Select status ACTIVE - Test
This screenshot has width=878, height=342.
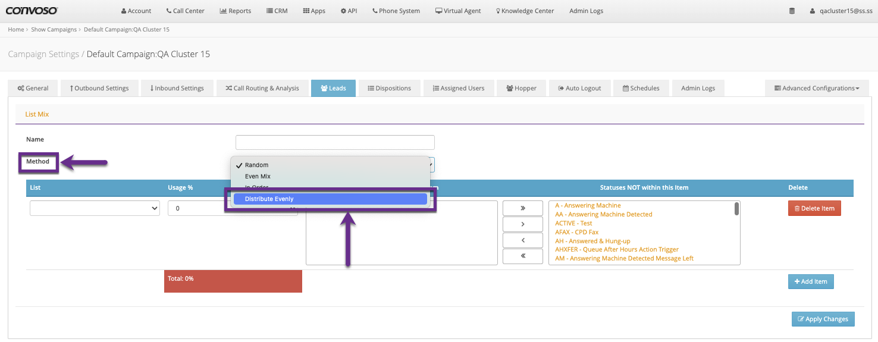(573, 223)
